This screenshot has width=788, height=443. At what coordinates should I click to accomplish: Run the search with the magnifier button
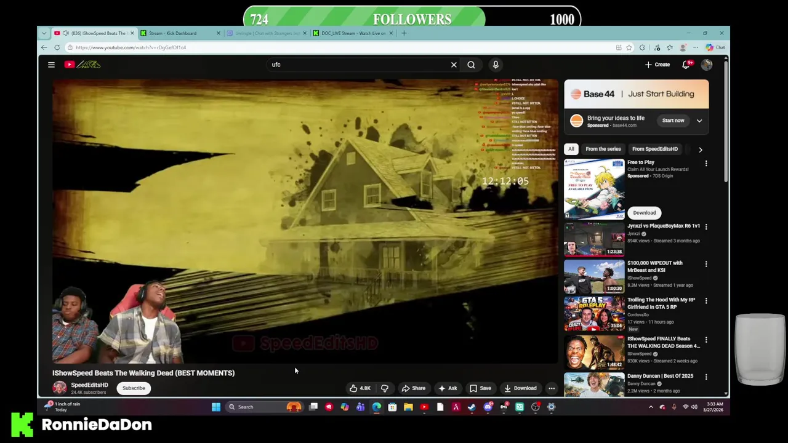(x=471, y=65)
